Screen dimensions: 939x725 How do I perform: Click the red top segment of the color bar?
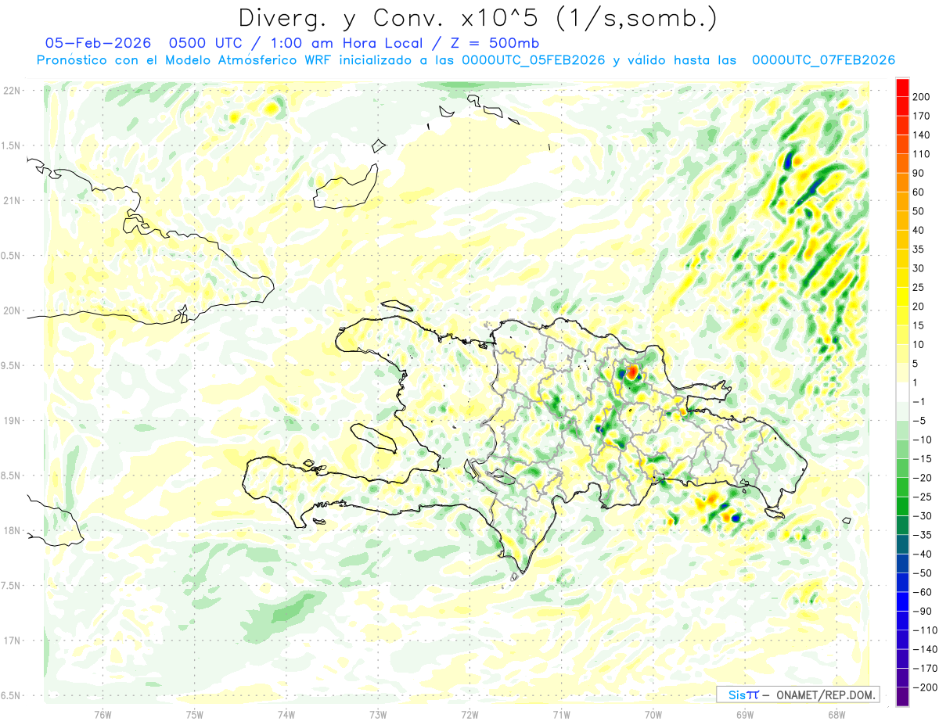[x=902, y=88]
